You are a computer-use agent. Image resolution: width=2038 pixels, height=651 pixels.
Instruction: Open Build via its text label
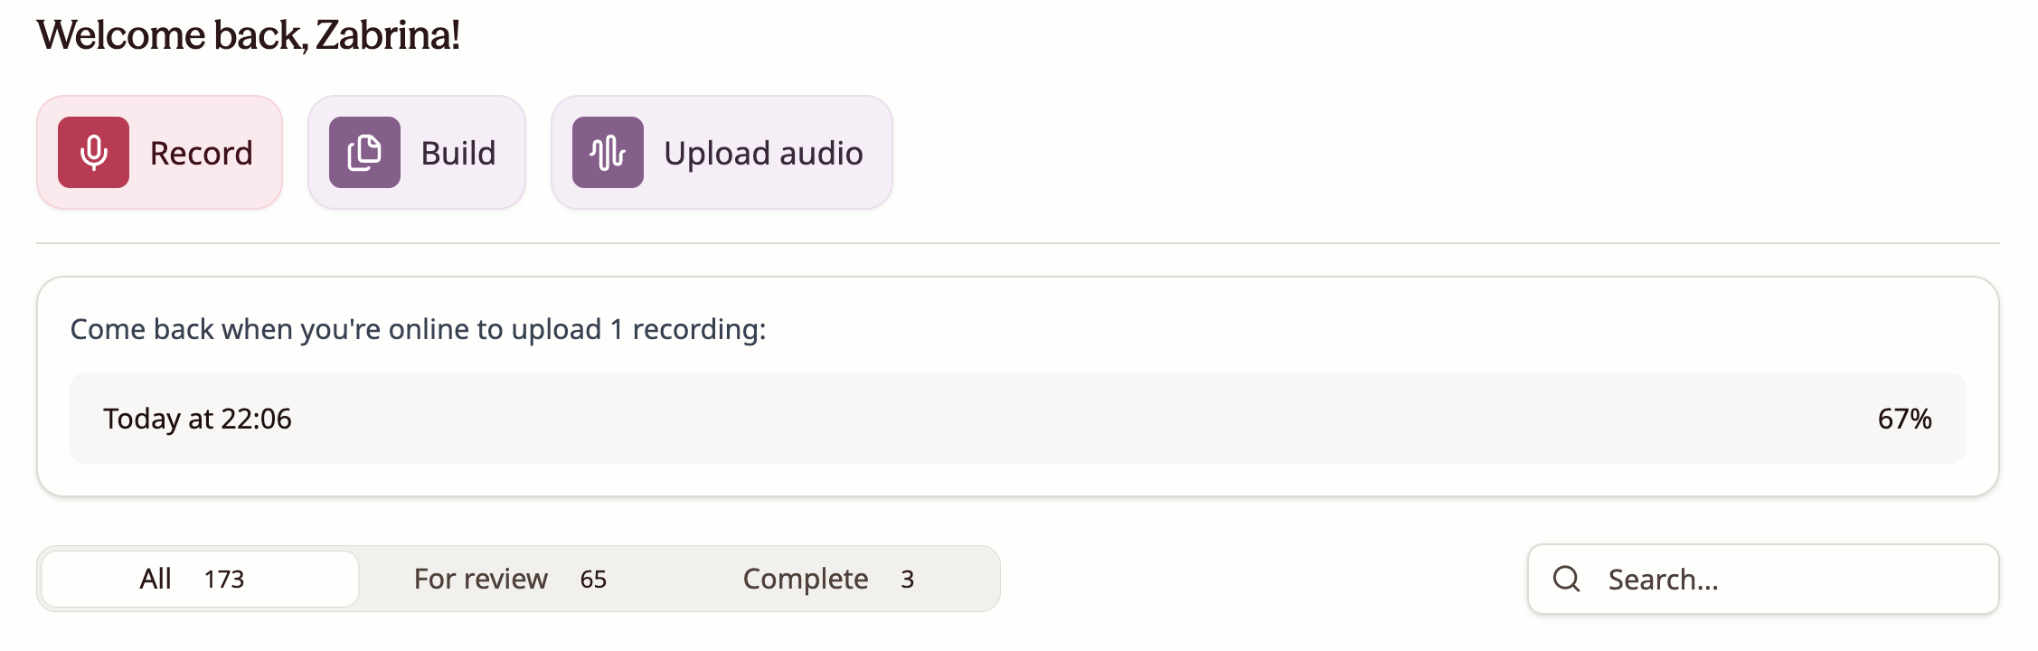point(458,154)
